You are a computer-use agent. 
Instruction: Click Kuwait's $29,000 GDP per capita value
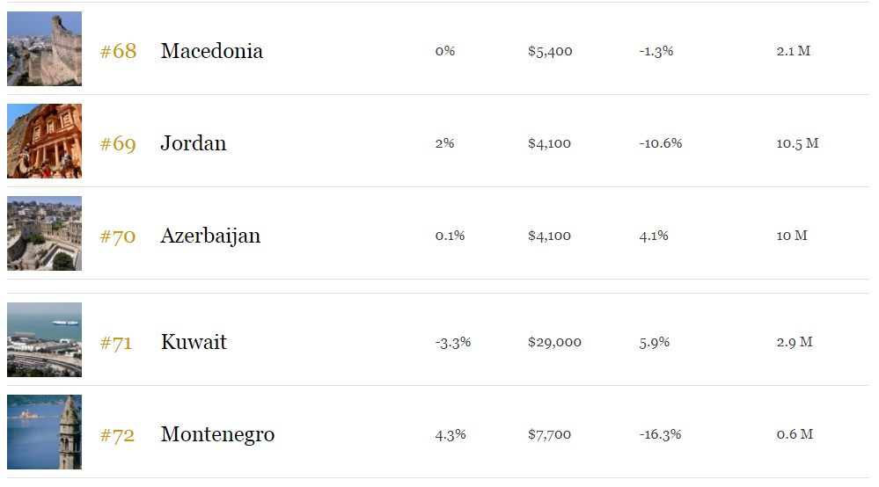coord(554,342)
